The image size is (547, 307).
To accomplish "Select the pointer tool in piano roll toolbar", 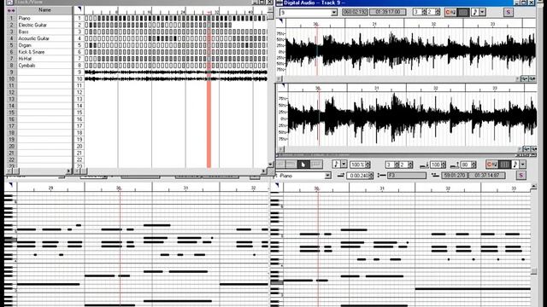I will coord(303,165).
